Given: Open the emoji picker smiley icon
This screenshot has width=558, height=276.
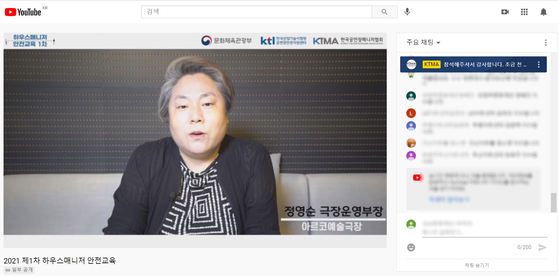Looking at the screenshot, I should [x=411, y=247].
